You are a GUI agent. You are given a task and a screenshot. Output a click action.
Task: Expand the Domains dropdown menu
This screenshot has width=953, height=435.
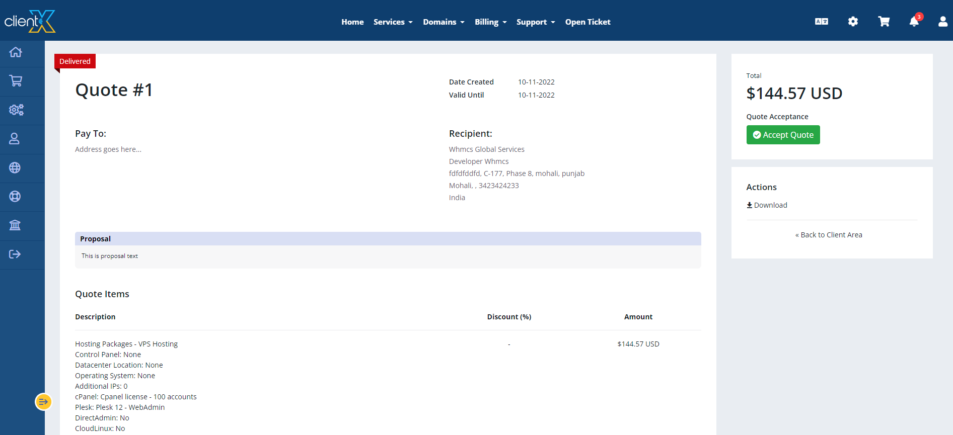click(x=444, y=22)
